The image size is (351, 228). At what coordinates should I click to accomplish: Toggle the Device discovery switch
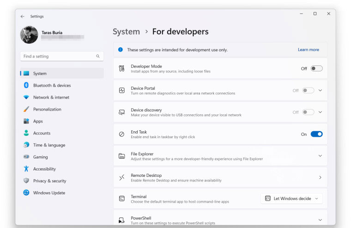(308, 112)
